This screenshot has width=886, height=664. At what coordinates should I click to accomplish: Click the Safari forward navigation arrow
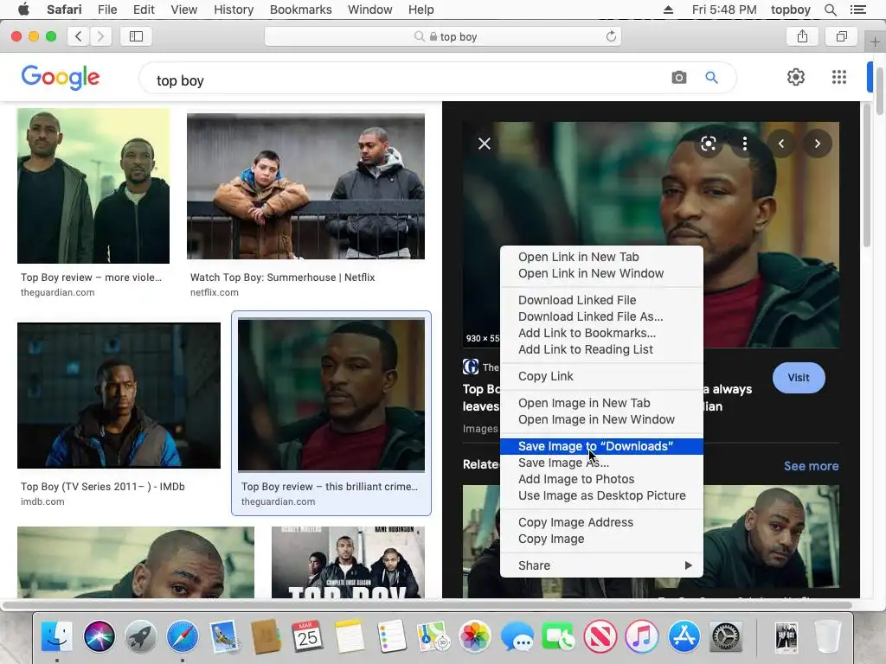(100, 36)
